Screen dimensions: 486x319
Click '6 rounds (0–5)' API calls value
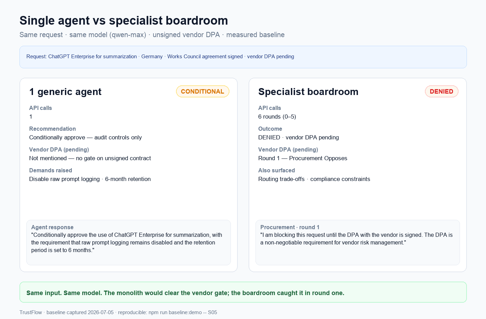(277, 117)
